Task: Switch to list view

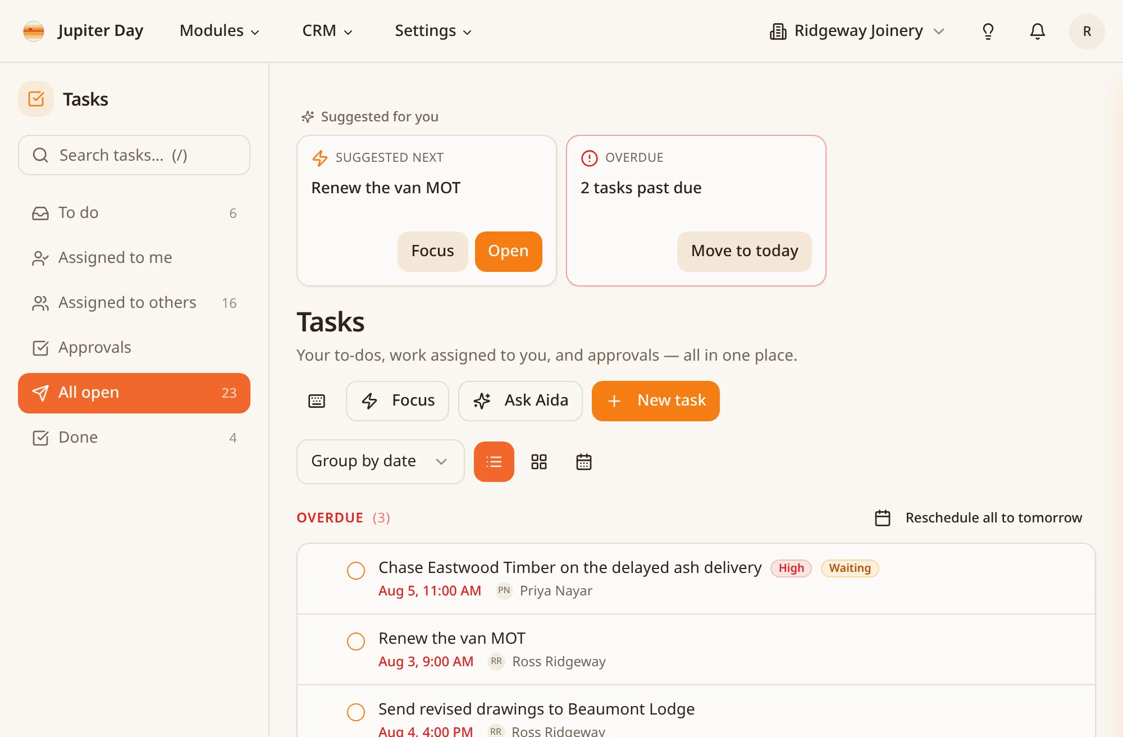Action: [494, 462]
